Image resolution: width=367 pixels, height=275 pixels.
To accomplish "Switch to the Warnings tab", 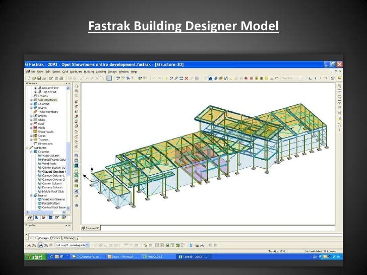I will click(70, 238).
